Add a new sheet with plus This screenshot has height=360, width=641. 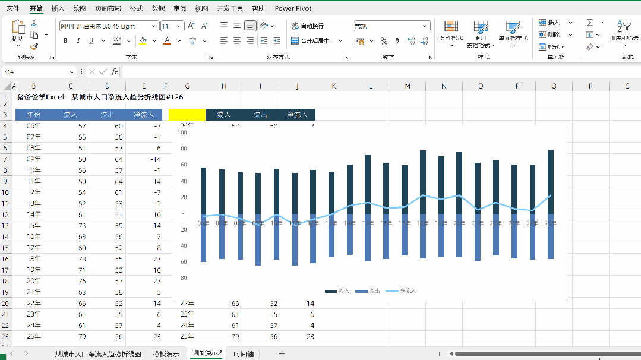coord(282,354)
